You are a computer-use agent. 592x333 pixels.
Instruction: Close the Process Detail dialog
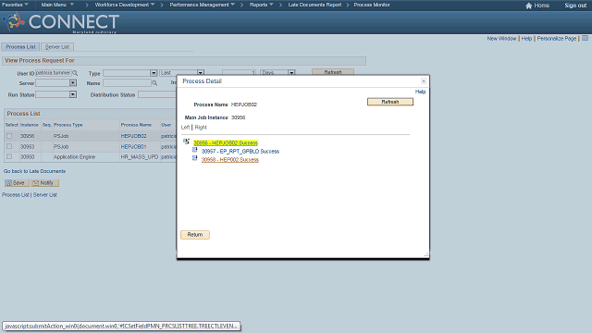(424, 80)
